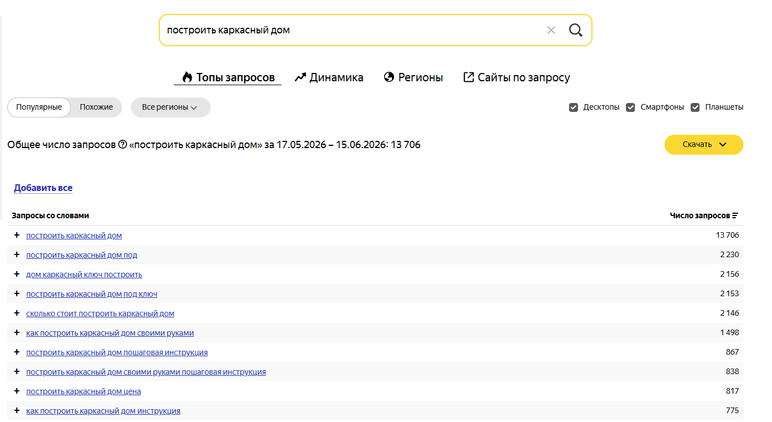
Task: Open the link 'построить каркасный дом'
Action: click(74, 235)
